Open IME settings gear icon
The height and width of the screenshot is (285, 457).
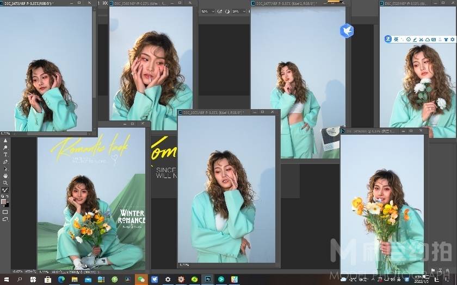452,39
